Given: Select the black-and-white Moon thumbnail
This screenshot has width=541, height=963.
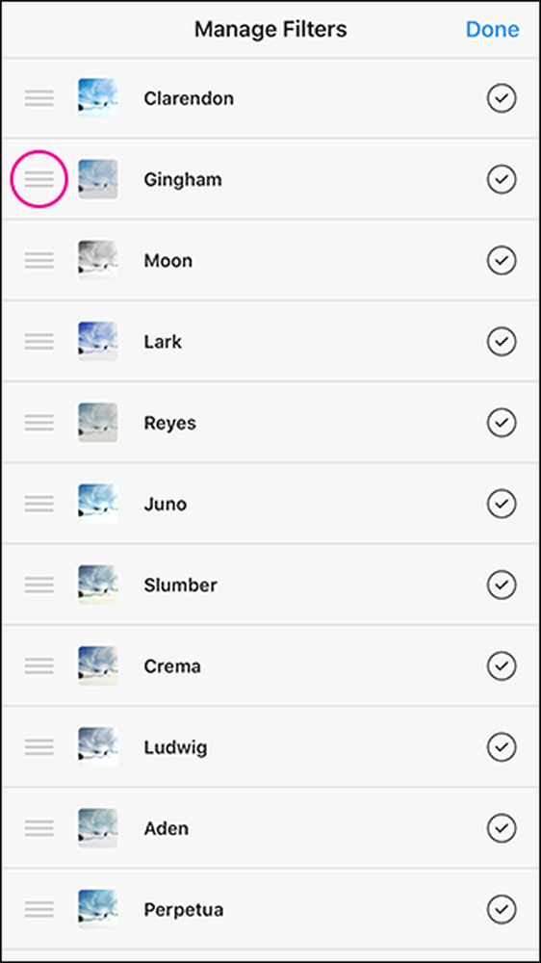Looking at the screenshot, I should (x=98, y=260).
